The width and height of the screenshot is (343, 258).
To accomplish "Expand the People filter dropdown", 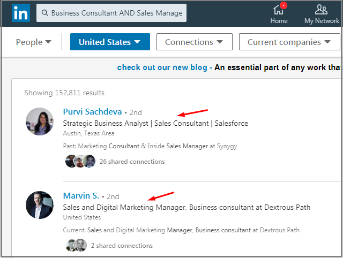I will [34, 42].
